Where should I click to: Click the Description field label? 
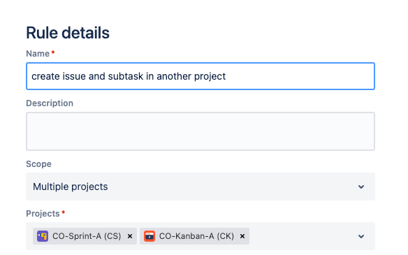[50, 103]
